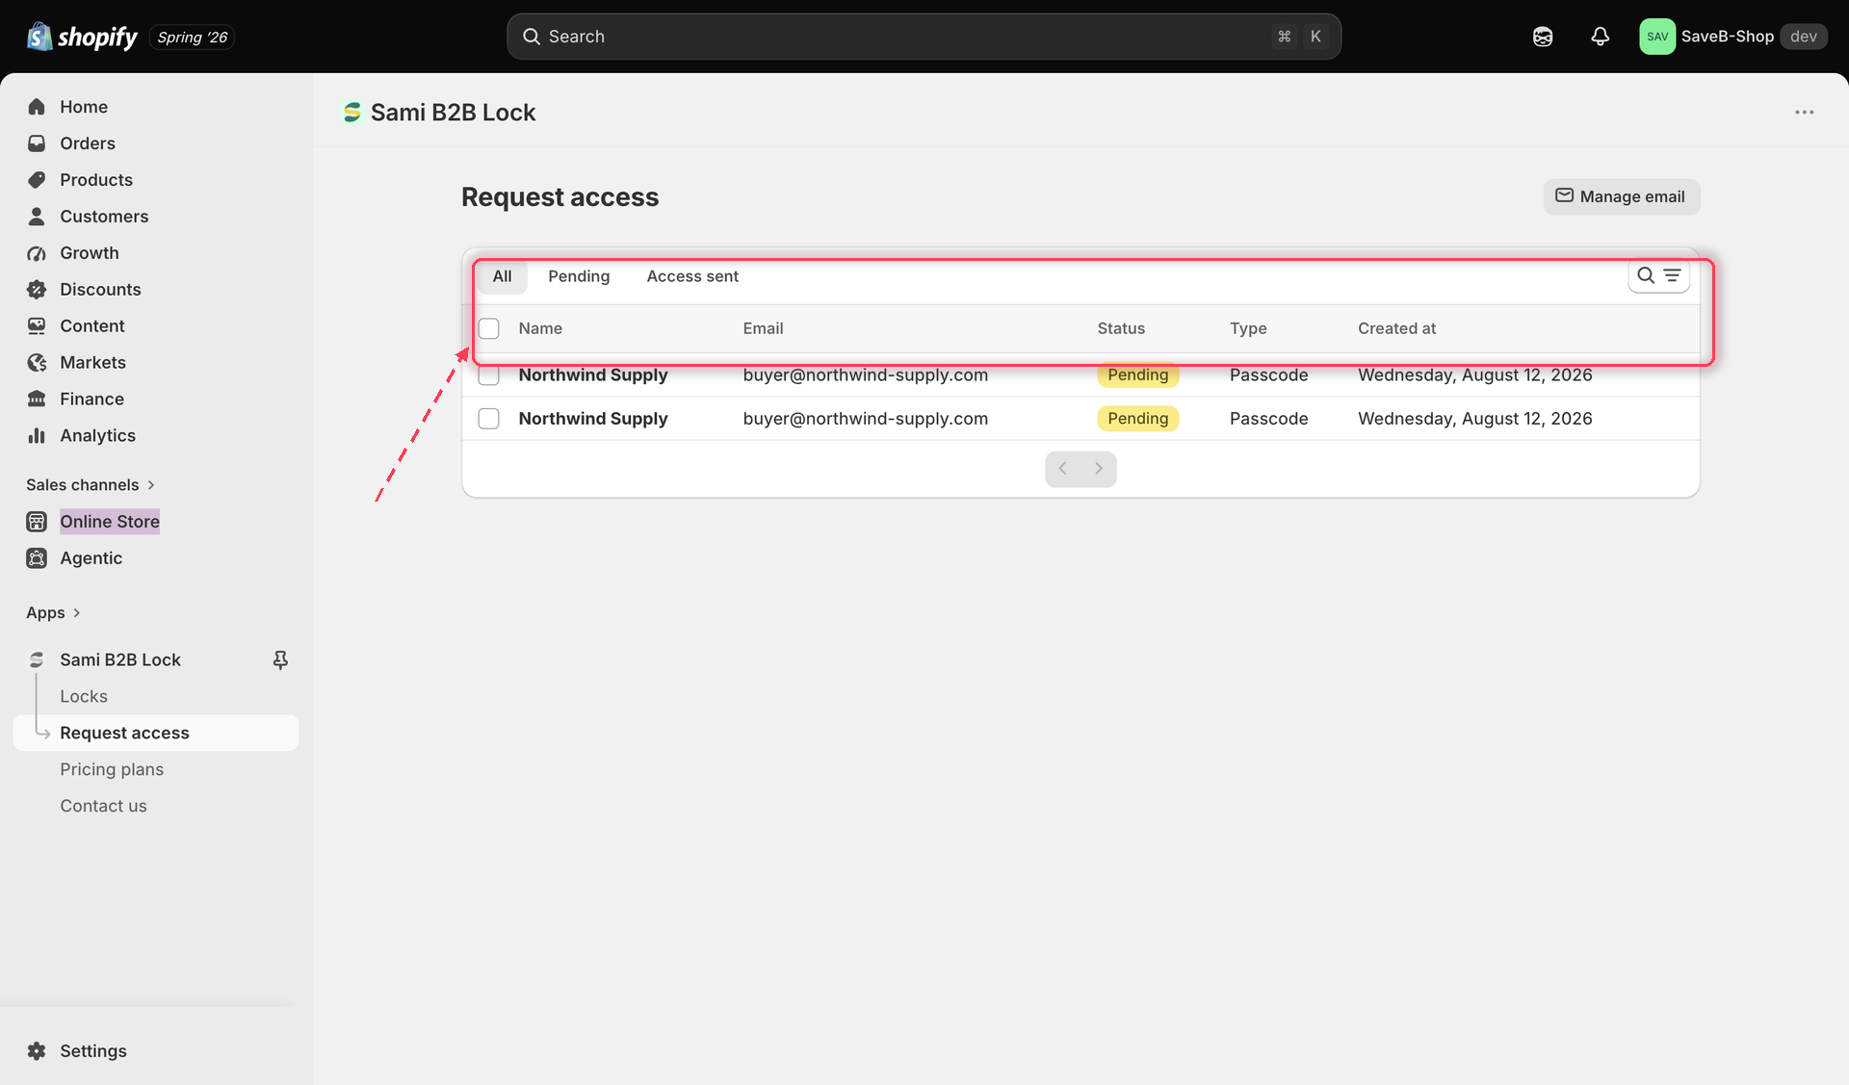1849x1085 pixels.
Task: Click Pending status badge in second row
Action: click(1137, 419)
